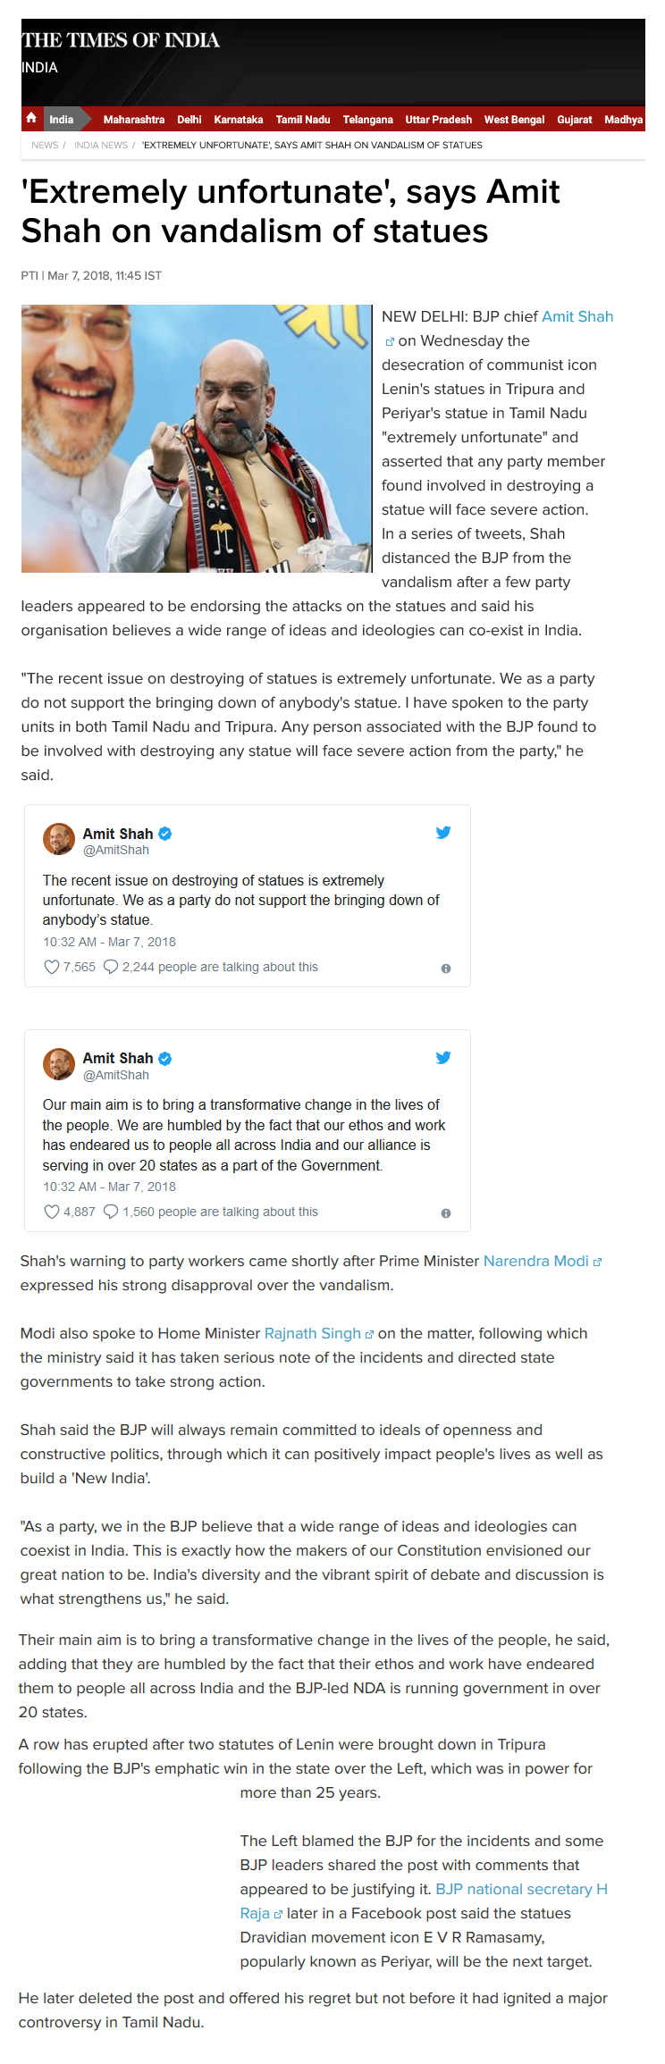This screenshot has width=665, height=2064.
Task: Like the second tweet with 4,887 likes
Action: [52, 1212]
